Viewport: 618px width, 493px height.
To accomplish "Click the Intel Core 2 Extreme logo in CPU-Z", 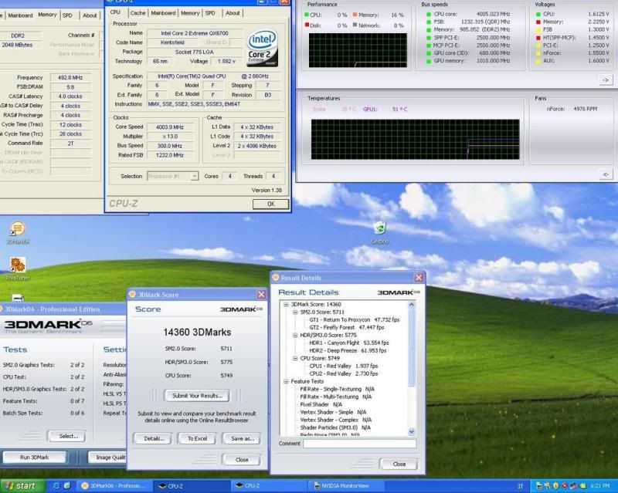I will pos(262,48).
